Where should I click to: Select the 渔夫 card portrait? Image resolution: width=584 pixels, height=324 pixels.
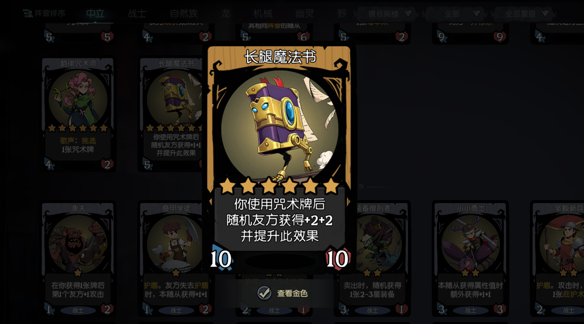tap(78, 244)
